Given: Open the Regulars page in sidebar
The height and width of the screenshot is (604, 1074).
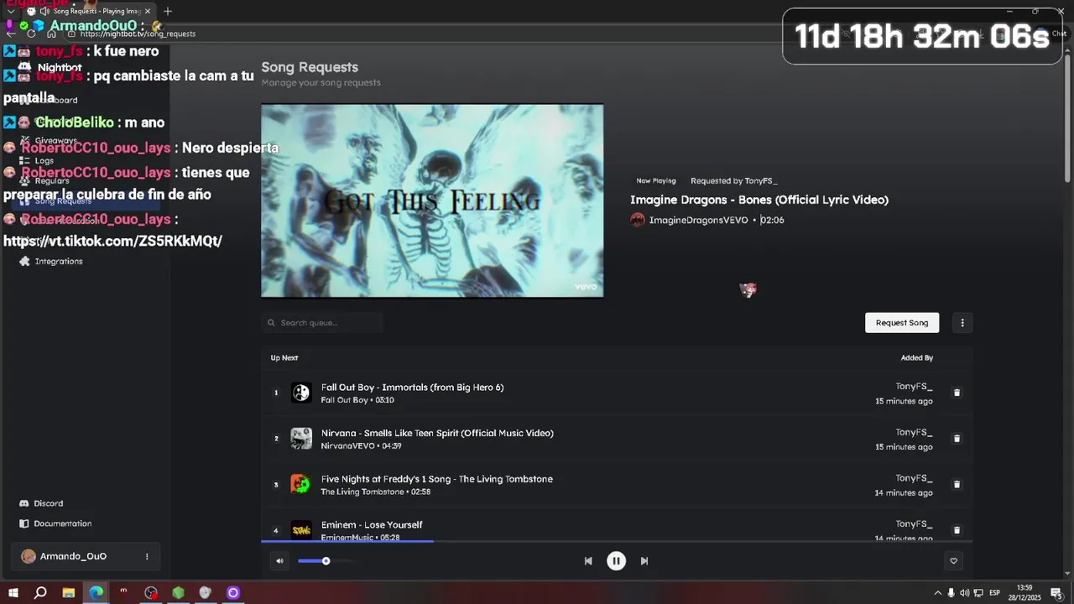Looking at the screenshot, I should click(x=51, y=180).
